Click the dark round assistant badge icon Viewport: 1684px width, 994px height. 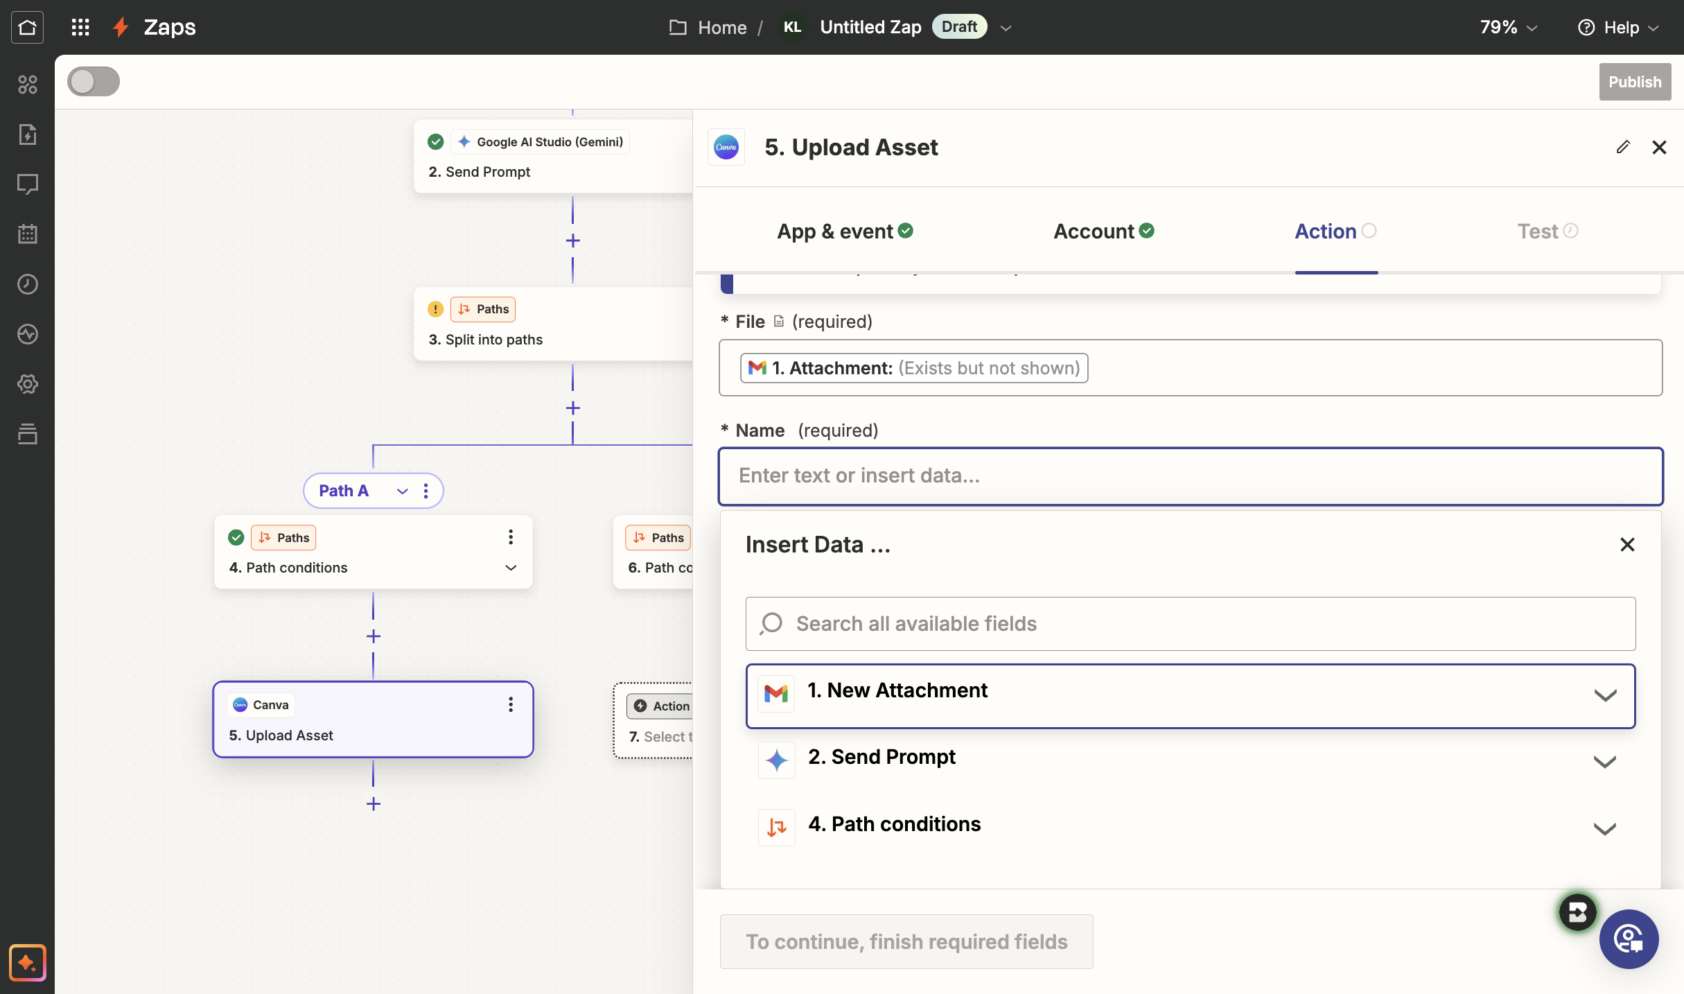coord(1578,912)
